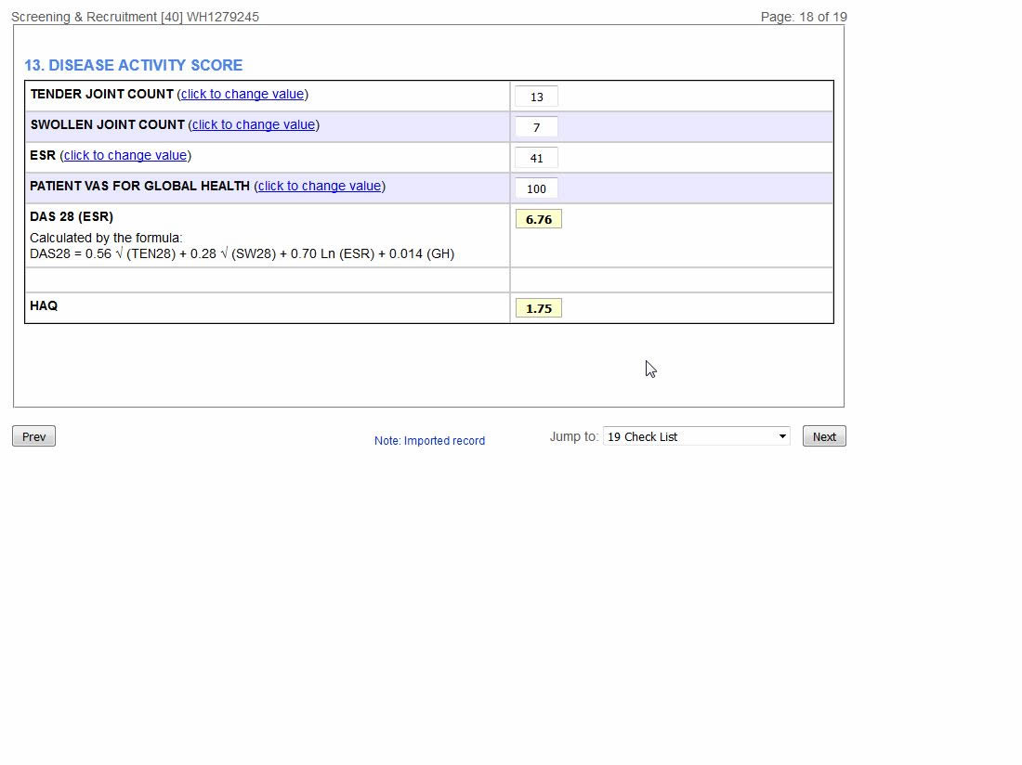Click the DAS28 formula text line
1022x765 pixels.
click(242, 253)
